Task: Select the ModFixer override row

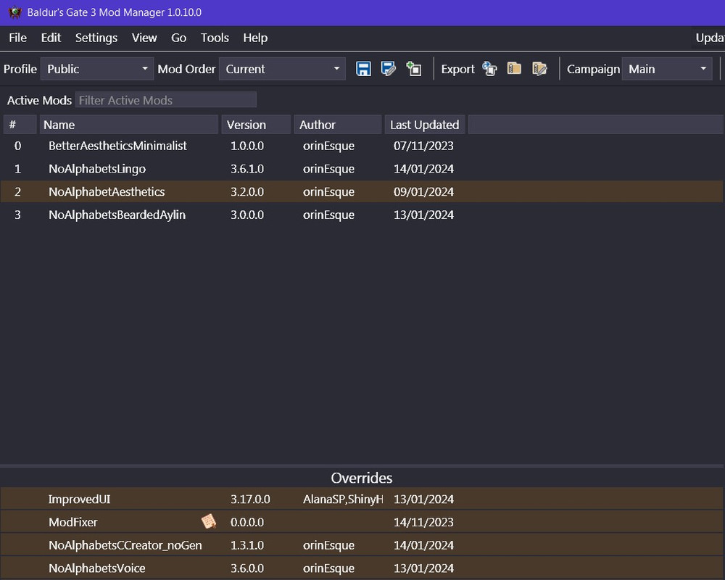Action: 362,522
